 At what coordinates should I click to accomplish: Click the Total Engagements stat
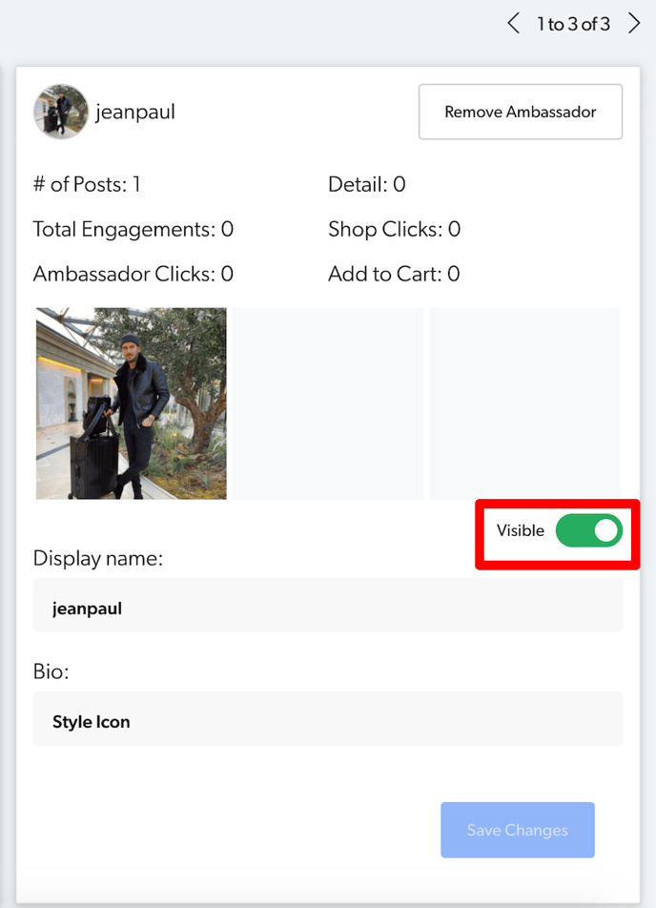[133, 229]
